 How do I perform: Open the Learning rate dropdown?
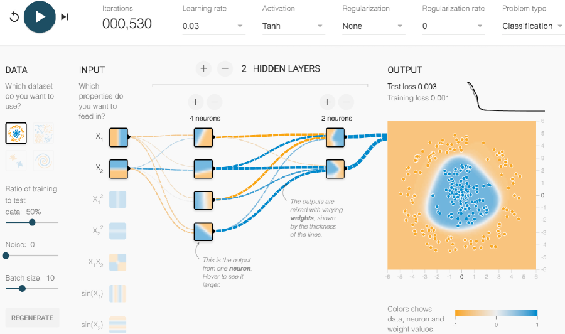tap(213, 26)
